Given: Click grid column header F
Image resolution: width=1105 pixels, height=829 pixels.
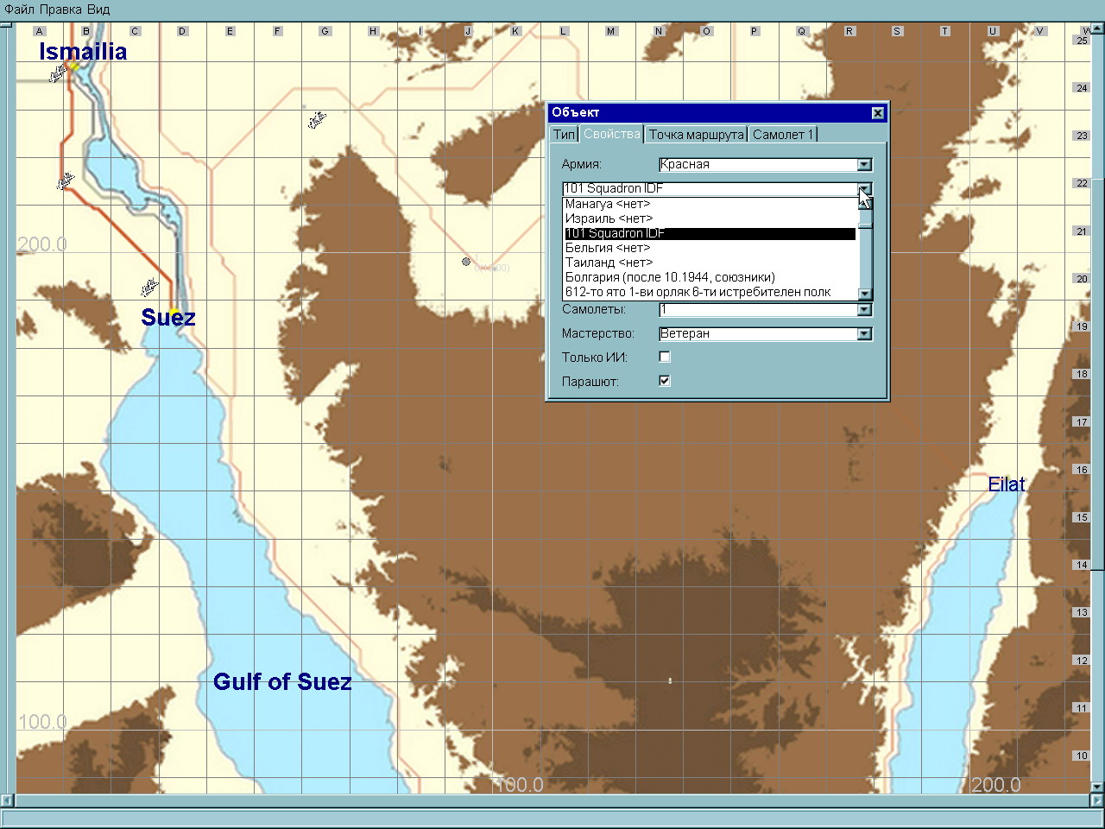Looking at the screenshot, I should 277,31.
